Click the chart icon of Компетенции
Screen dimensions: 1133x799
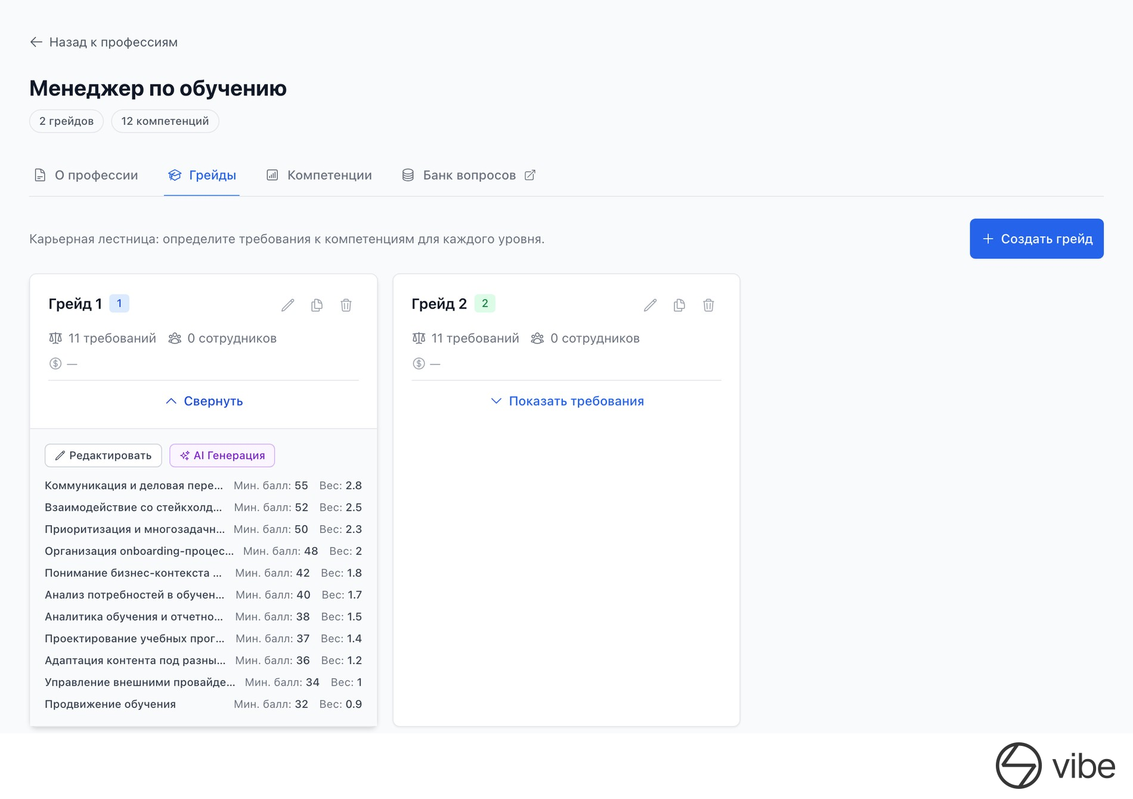point(272,175)
